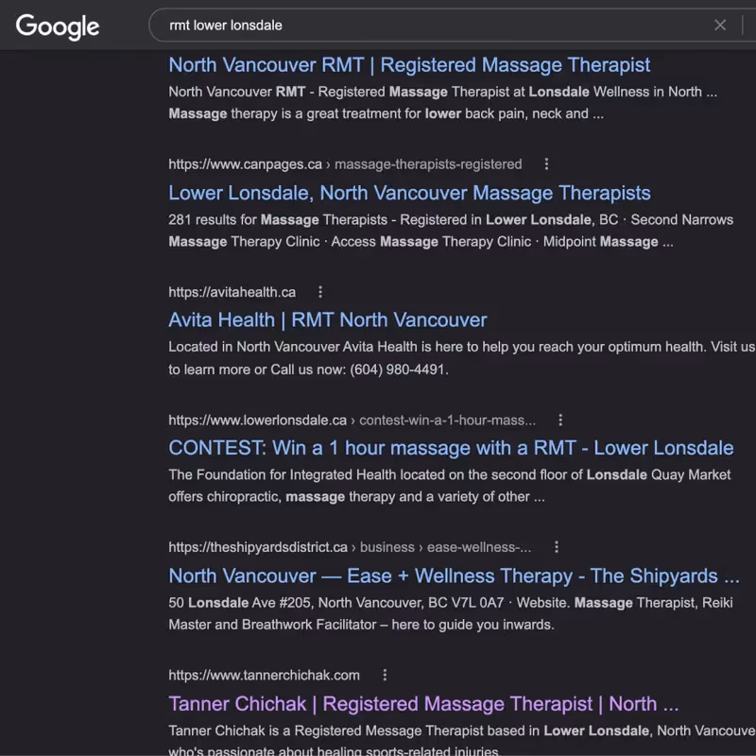Click the https://www.canpages.ca URL text
Screen dimensions: 756x756
click(x=245, y=164)
